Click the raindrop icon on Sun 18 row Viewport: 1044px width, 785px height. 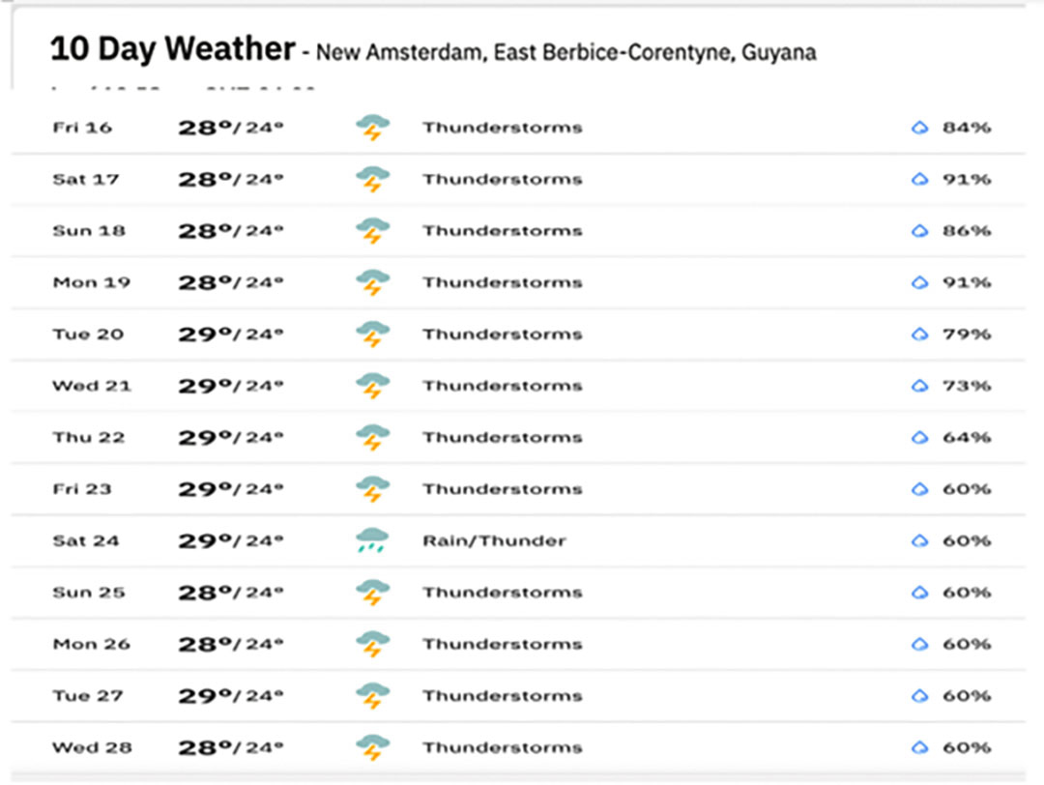pyautogui.click(x=919, y=230)
